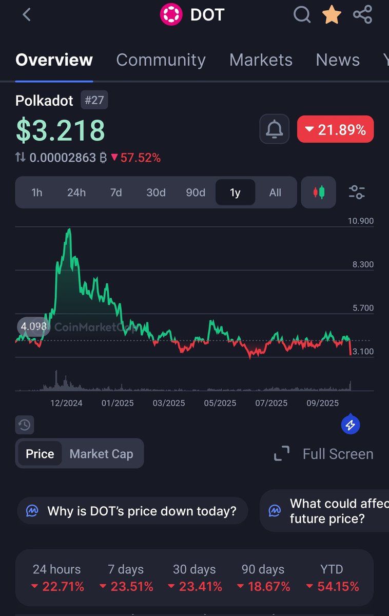Viewport: 389px width, 616px height.
Task: Tap the #27 rank badge
Action: (x=94, y=100)
